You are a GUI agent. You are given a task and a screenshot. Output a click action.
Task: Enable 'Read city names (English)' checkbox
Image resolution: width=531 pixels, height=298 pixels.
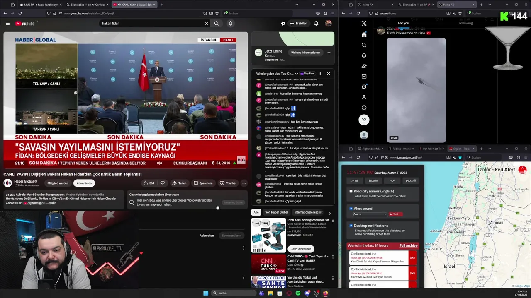[351, 191]
